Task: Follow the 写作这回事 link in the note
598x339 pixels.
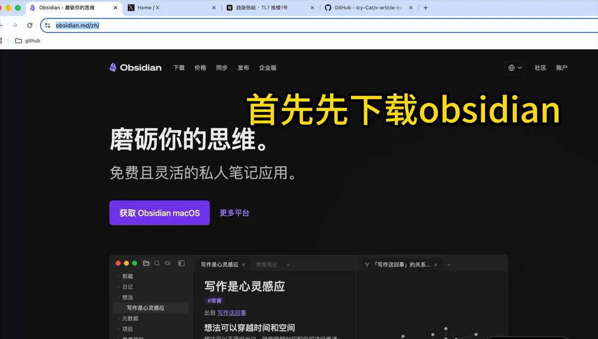Action: tap(232, 313)
